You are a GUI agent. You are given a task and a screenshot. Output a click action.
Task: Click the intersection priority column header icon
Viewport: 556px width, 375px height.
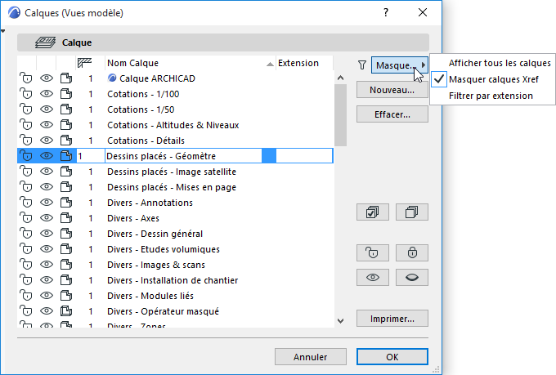point(84,63)
